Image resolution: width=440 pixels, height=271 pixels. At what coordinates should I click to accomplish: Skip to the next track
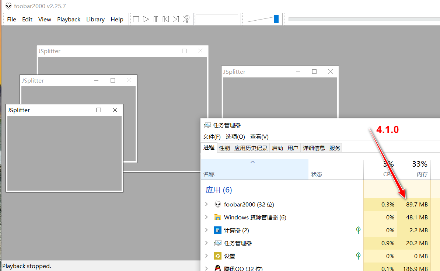(x=176, y=19)
